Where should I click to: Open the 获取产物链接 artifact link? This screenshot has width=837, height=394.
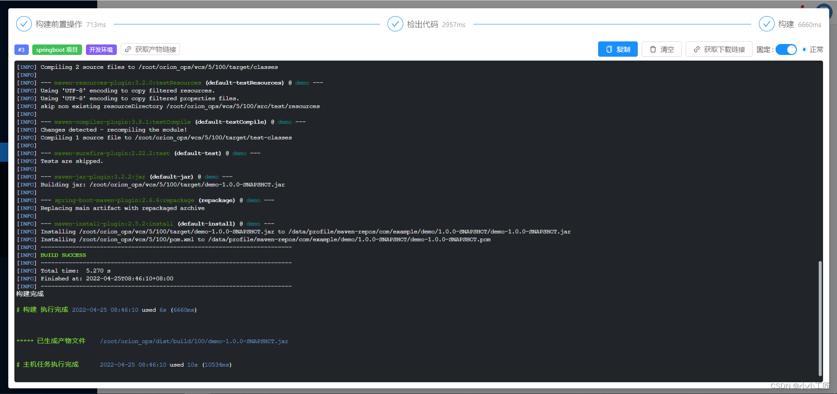pyautogui.click(x=150, y=49)
